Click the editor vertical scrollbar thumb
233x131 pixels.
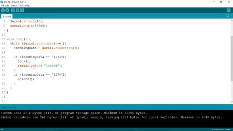(x=232, y=58)
